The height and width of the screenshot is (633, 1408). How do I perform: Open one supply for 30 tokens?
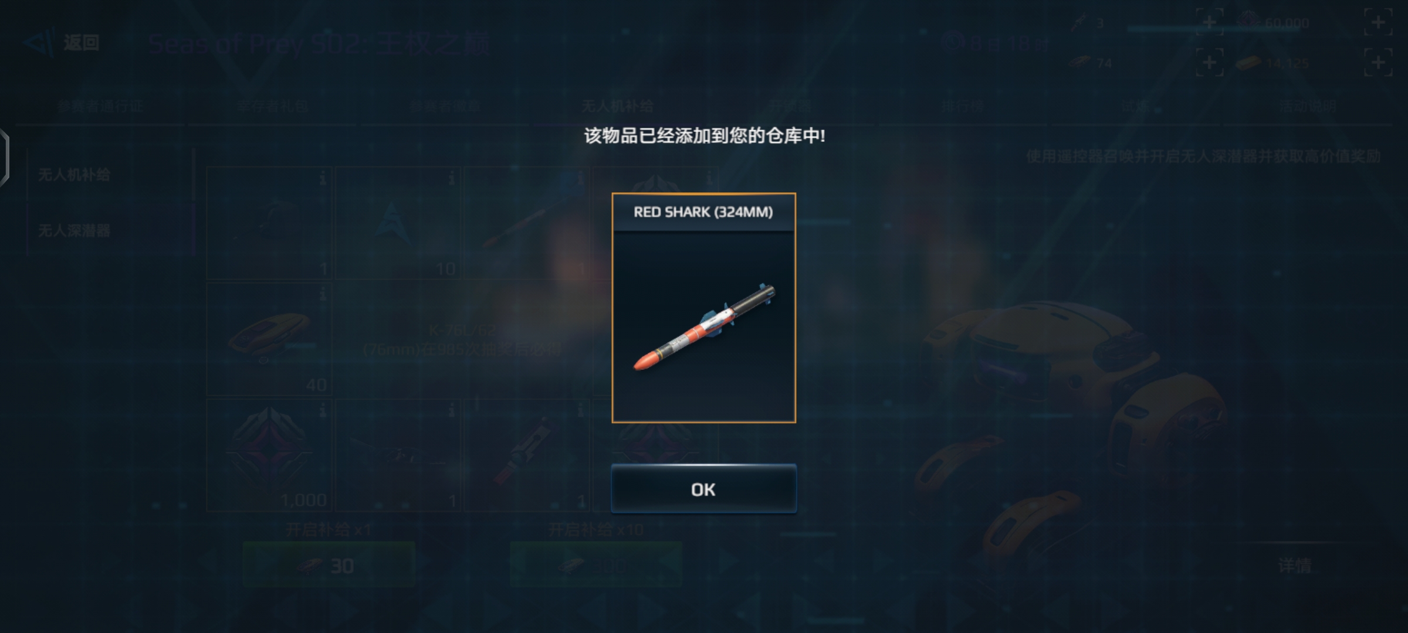[329, 565]
